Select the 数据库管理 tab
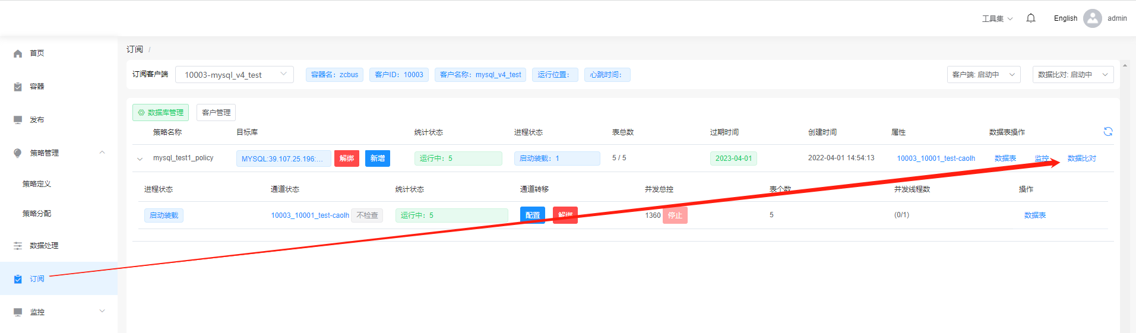Image resolution: width=1136 pixels, height=333 pixels. coord(160,113)
